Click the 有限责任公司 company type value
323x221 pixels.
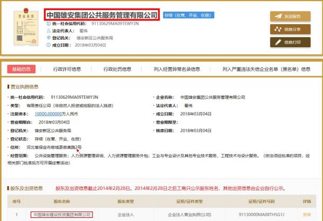coord(70,106)
